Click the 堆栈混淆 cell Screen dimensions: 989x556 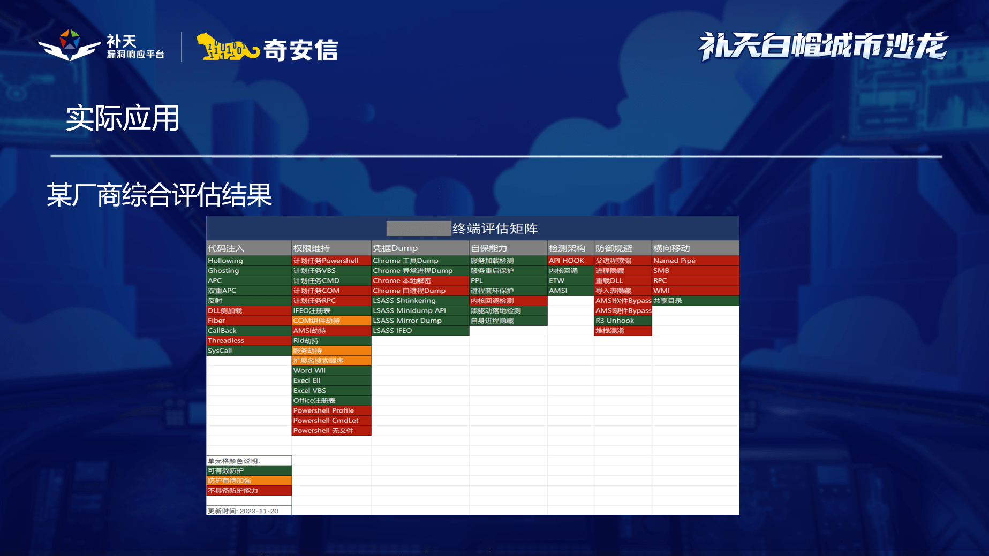coord(623,331)
